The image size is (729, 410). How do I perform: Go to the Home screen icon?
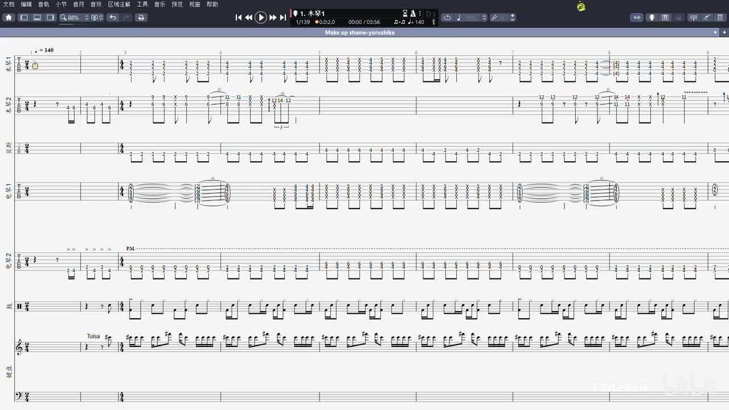point(9,18)
